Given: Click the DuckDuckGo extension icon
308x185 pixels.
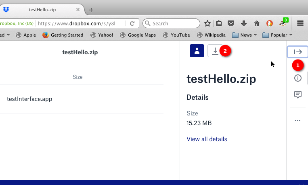Looking at the screenshot, I should point(270,23).
